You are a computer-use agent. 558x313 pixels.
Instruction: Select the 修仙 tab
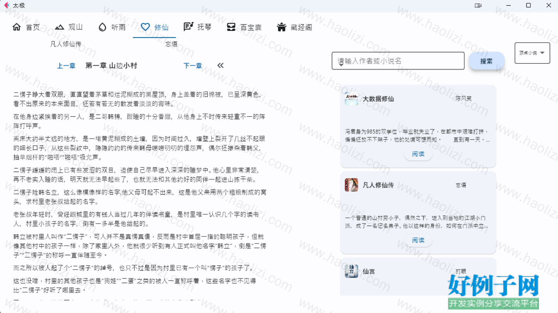(154, 27)
